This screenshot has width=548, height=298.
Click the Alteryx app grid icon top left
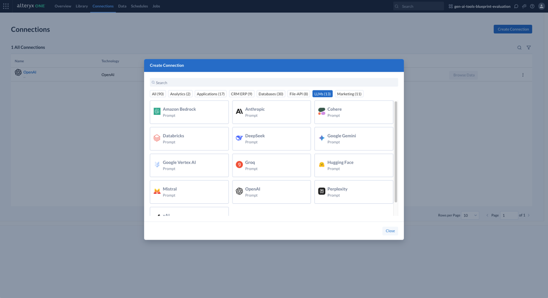[6, 6]
